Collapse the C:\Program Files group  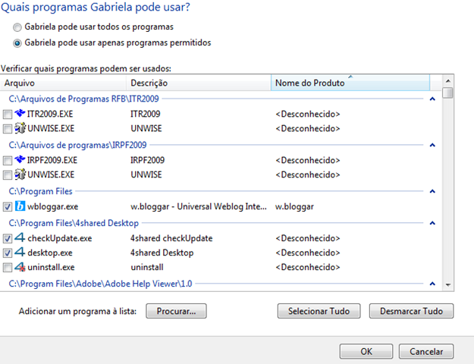[x=432, y=191]
